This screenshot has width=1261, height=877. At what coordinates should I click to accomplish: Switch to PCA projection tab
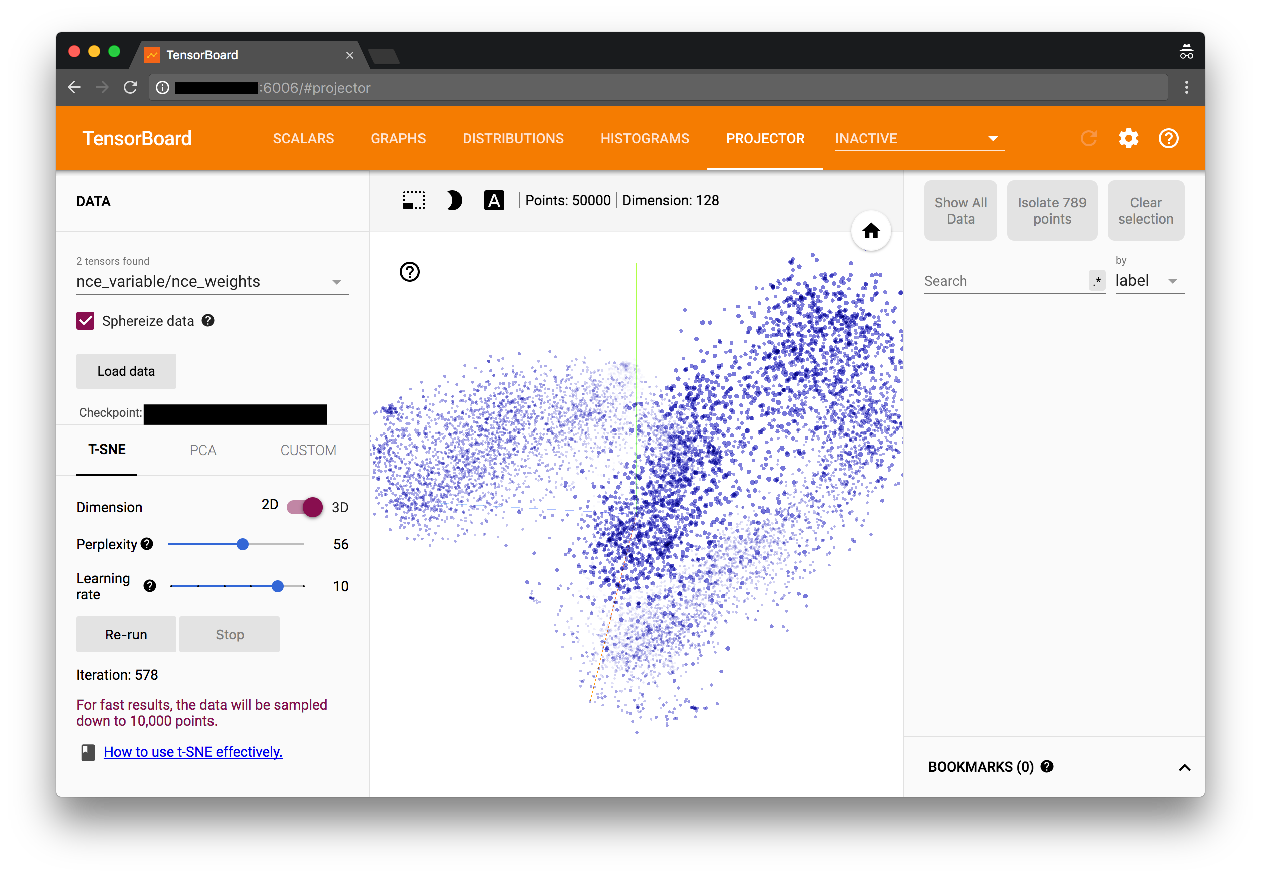click(202, 450)
